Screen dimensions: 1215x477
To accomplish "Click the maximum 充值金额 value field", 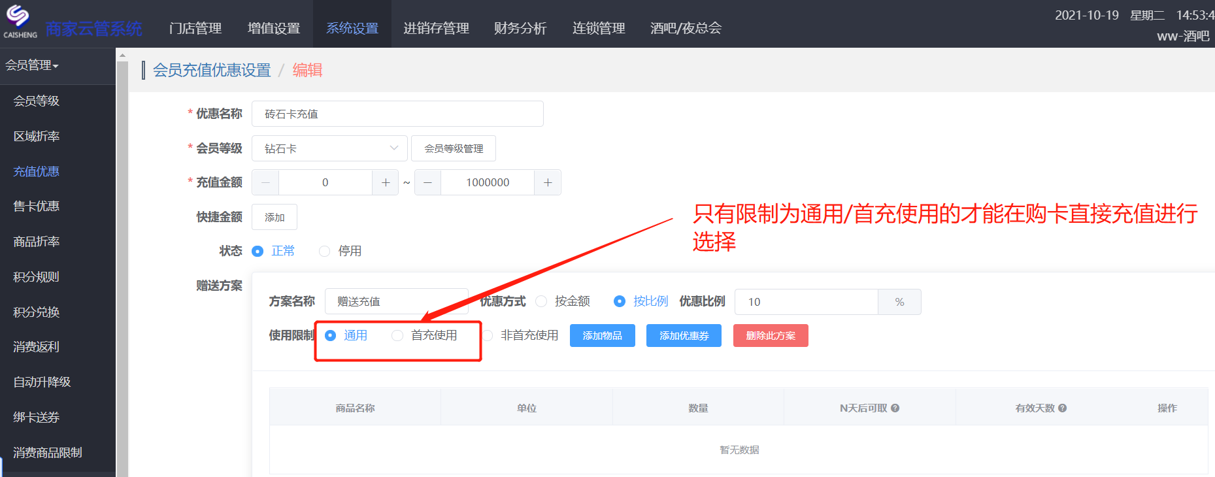I will (488, 182).
